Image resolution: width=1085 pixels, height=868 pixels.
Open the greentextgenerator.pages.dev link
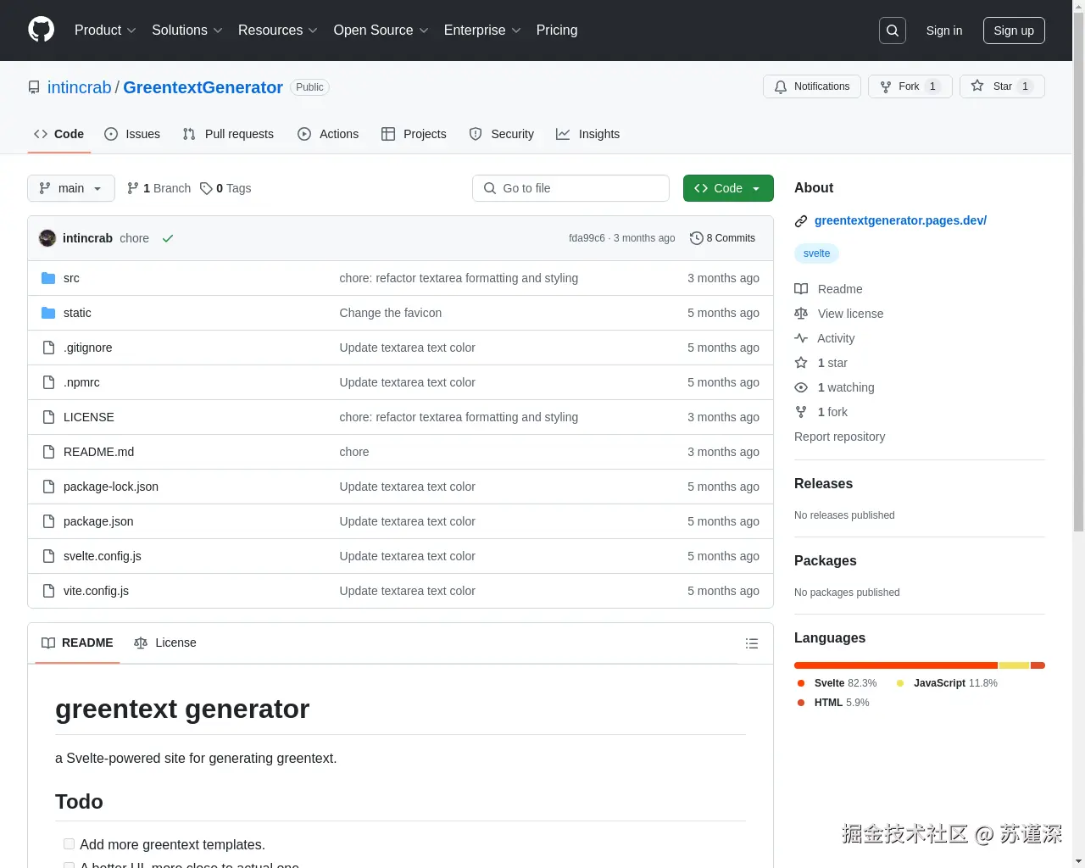point(900,220)
